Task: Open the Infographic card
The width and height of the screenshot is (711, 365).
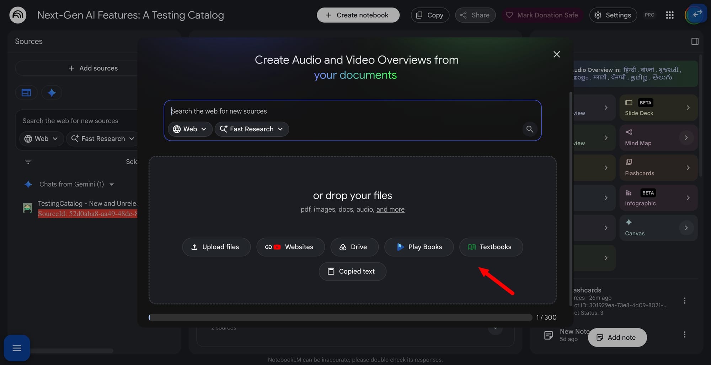Action: point(658,198)
